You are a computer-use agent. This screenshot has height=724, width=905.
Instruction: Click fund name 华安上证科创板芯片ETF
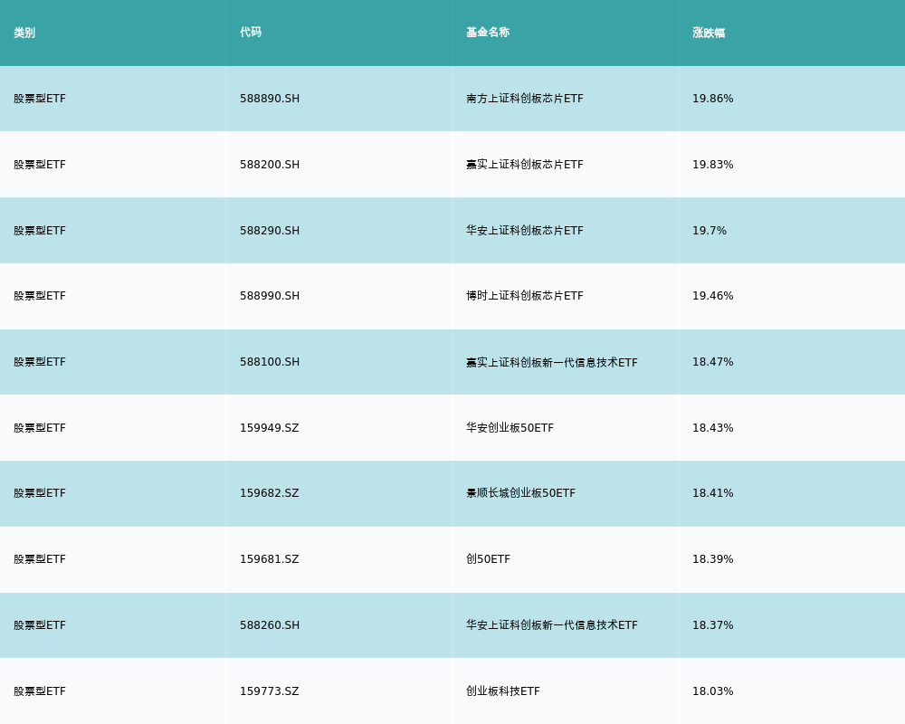click(525, 231)
